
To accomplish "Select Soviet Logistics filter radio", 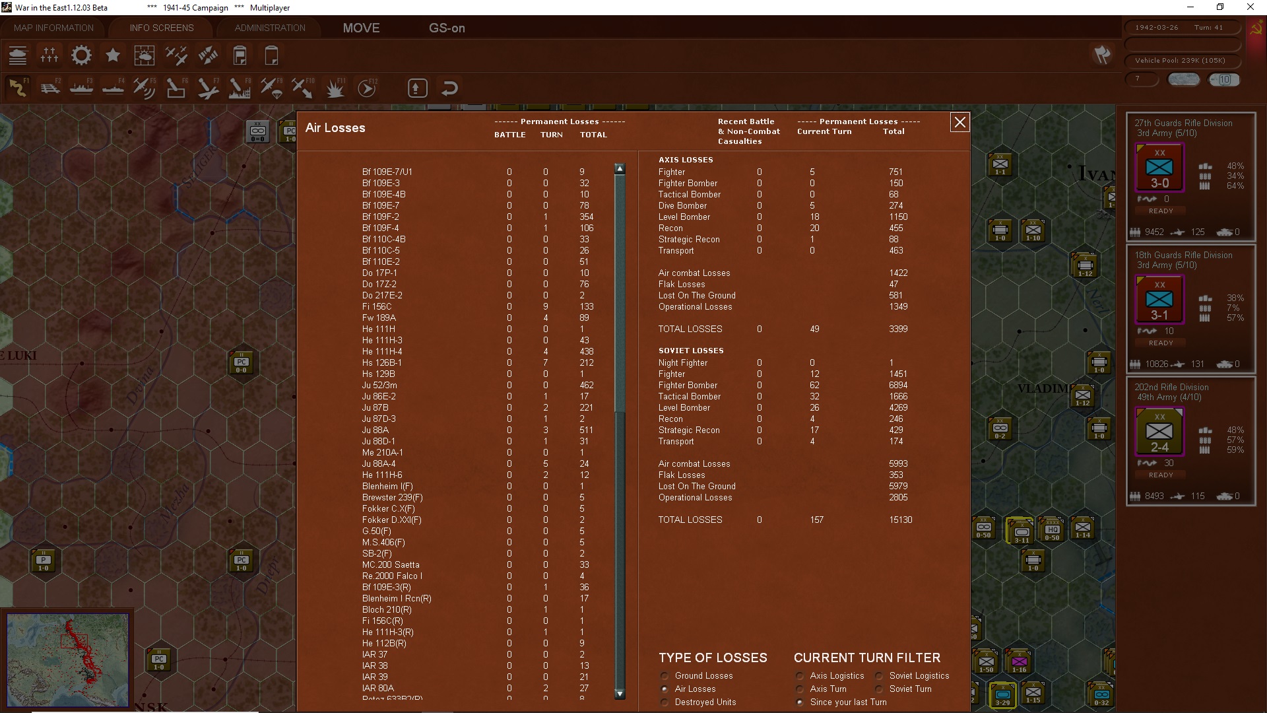I will point(879,676).
